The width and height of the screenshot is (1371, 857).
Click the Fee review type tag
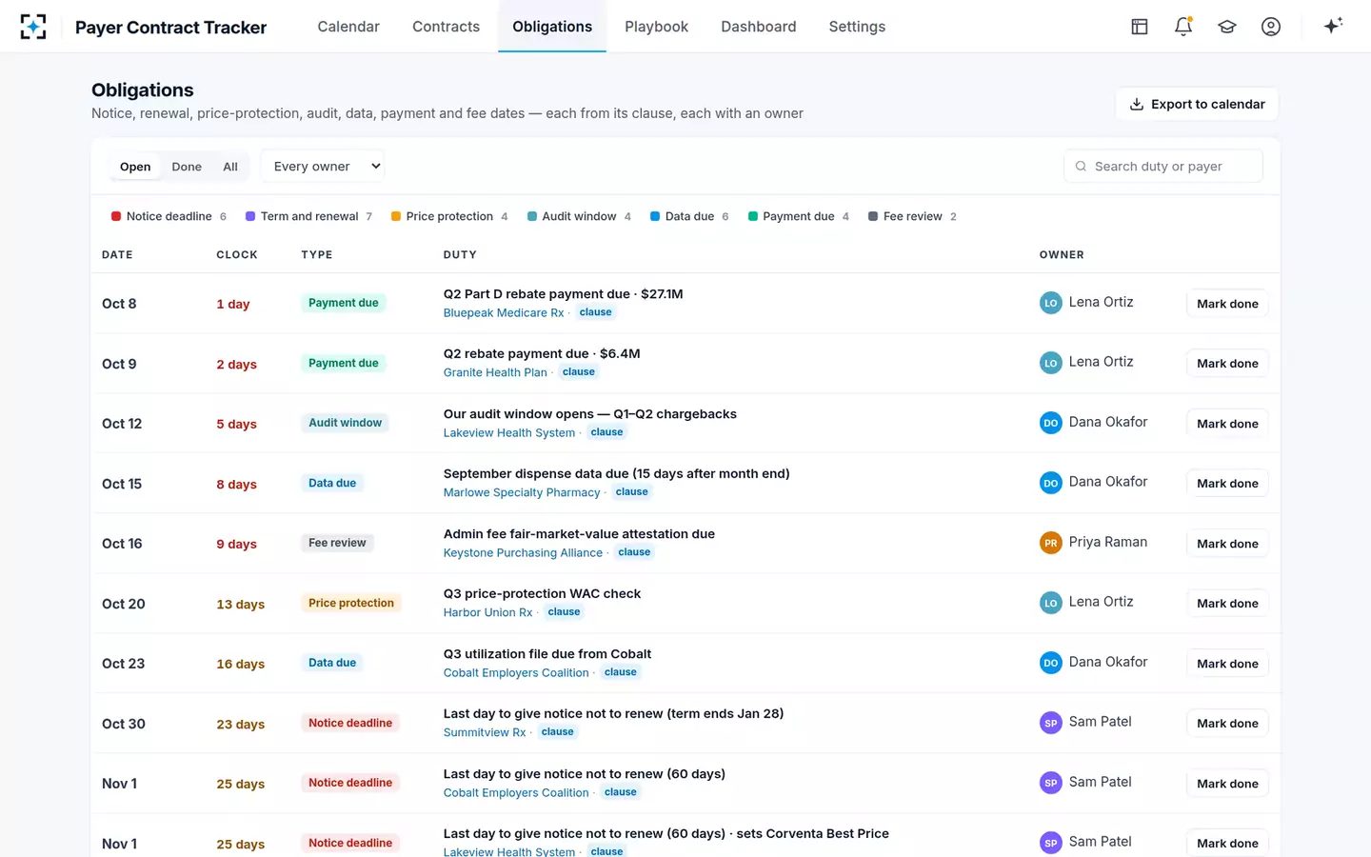(337, 543)
